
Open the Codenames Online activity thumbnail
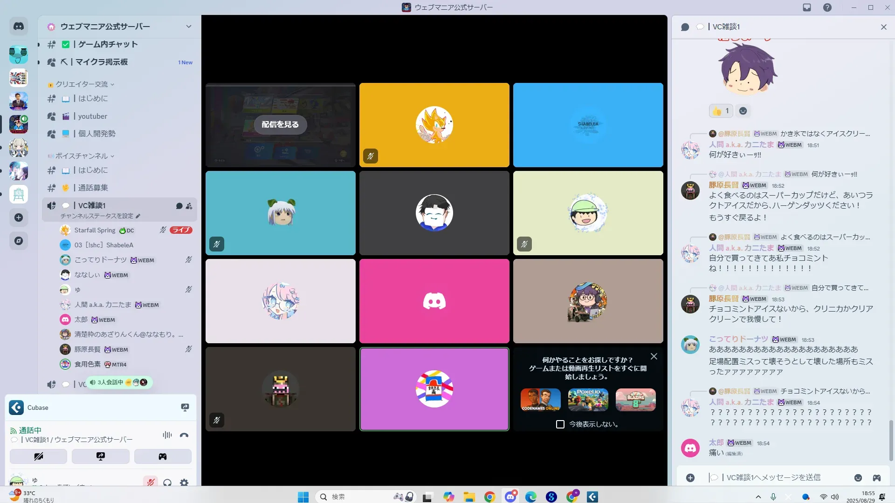click(541, 400)
